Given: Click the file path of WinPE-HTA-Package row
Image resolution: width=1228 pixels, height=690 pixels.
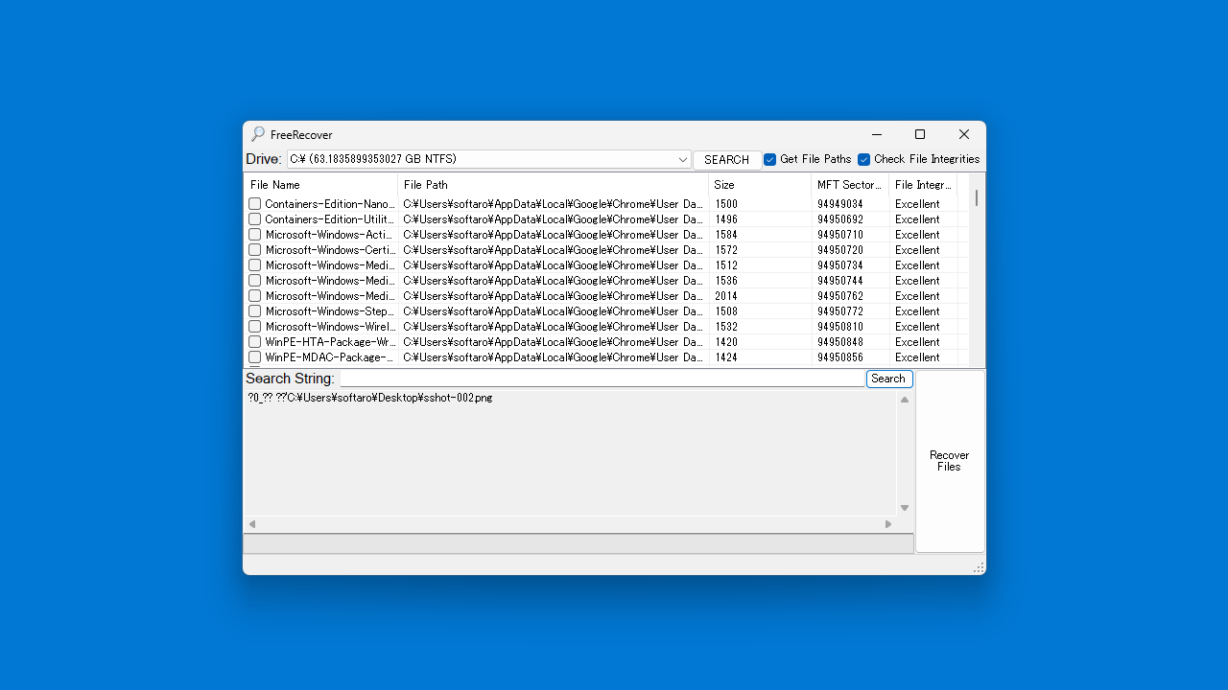Looking at the screenshot, I should (553, 342).
